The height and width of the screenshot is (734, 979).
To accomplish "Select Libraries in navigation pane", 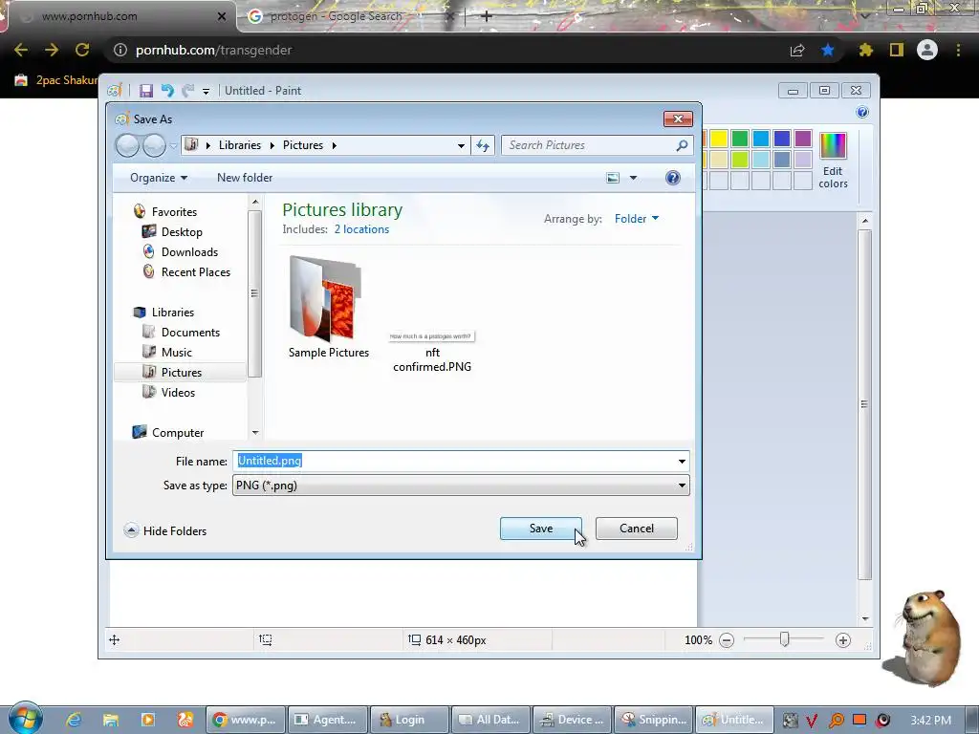I will 173,313.
